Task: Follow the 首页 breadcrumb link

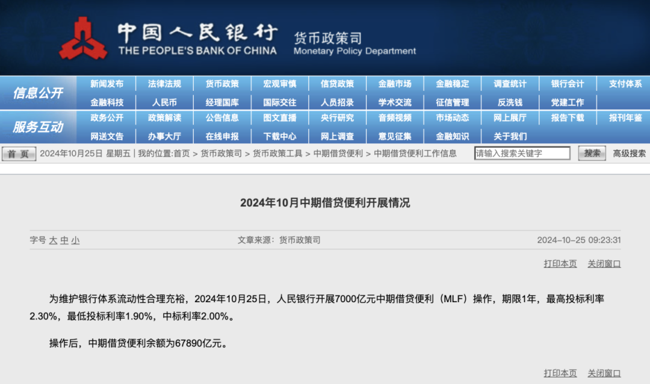Action: pos(182,153)
